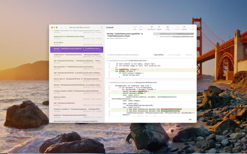247x154 pixels.
Task: Click the Open Difftool button
Action: [159, 55]
